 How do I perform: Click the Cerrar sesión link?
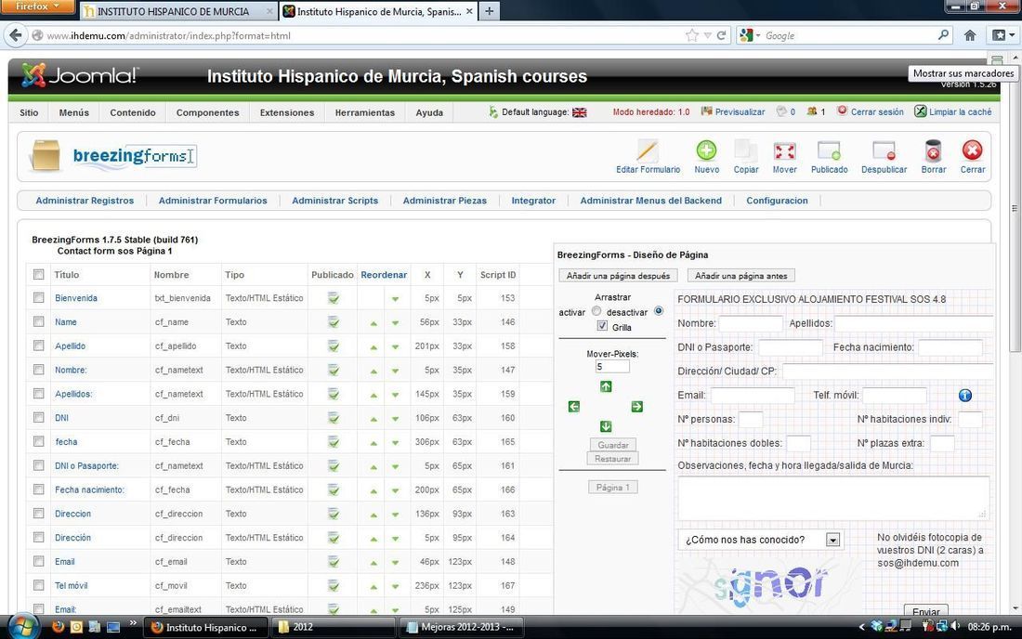coord(877,112)
